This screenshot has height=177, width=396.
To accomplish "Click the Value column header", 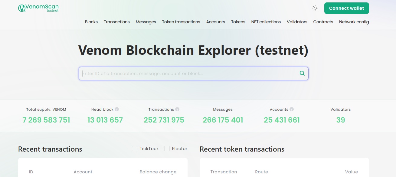I will coord(352,172).
